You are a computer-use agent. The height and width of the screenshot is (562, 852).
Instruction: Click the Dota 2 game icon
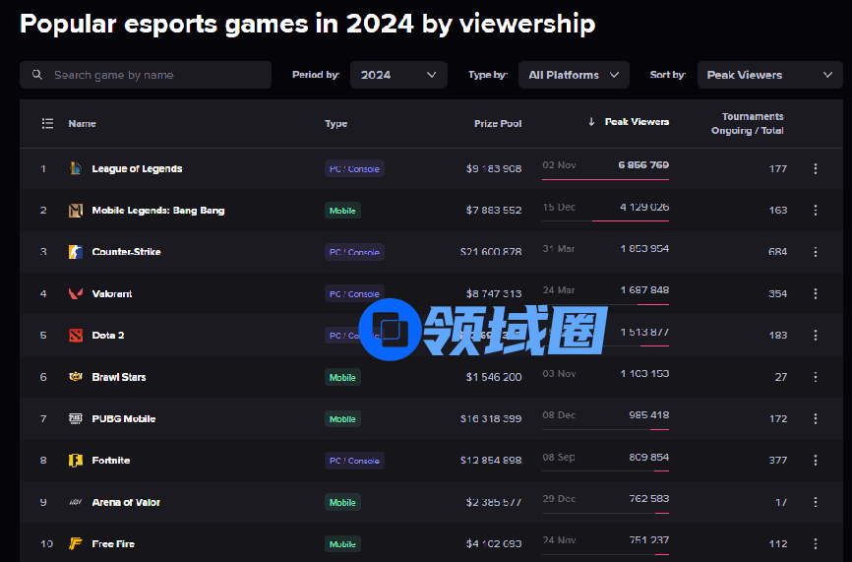[x=76, y=336]
